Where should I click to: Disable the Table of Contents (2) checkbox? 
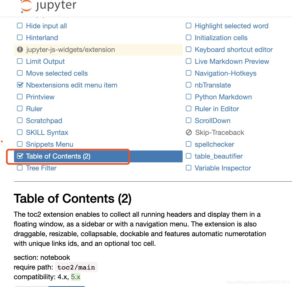coord(20,156)
